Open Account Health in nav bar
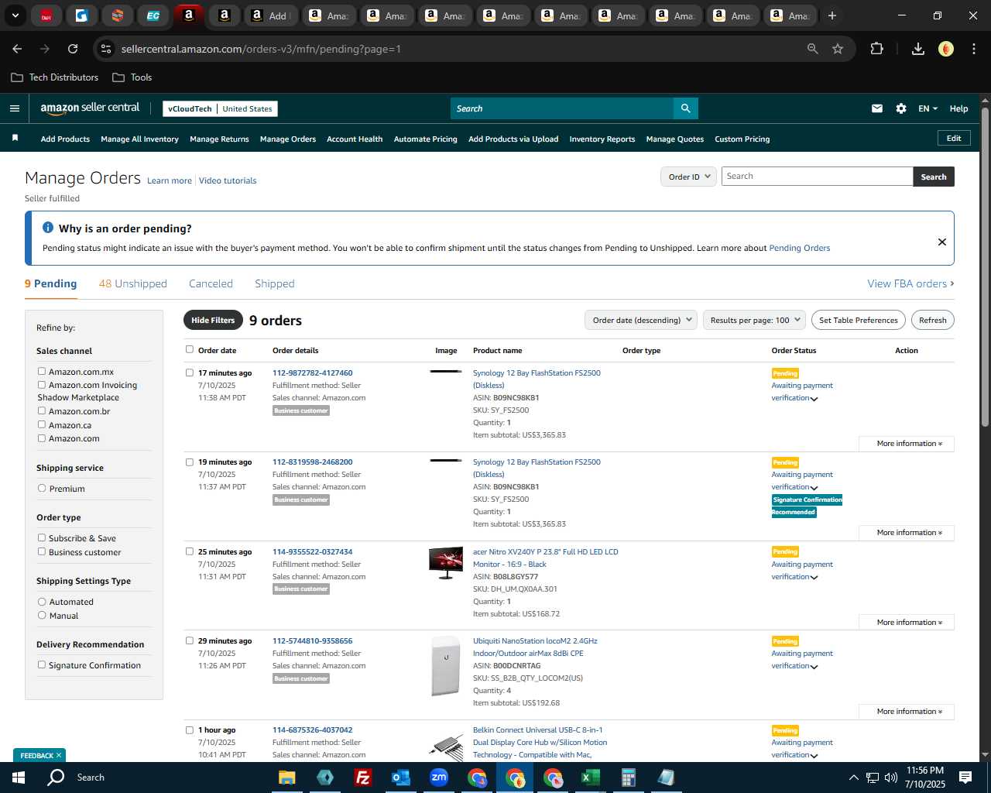991x793 pixels. point(355,139)
